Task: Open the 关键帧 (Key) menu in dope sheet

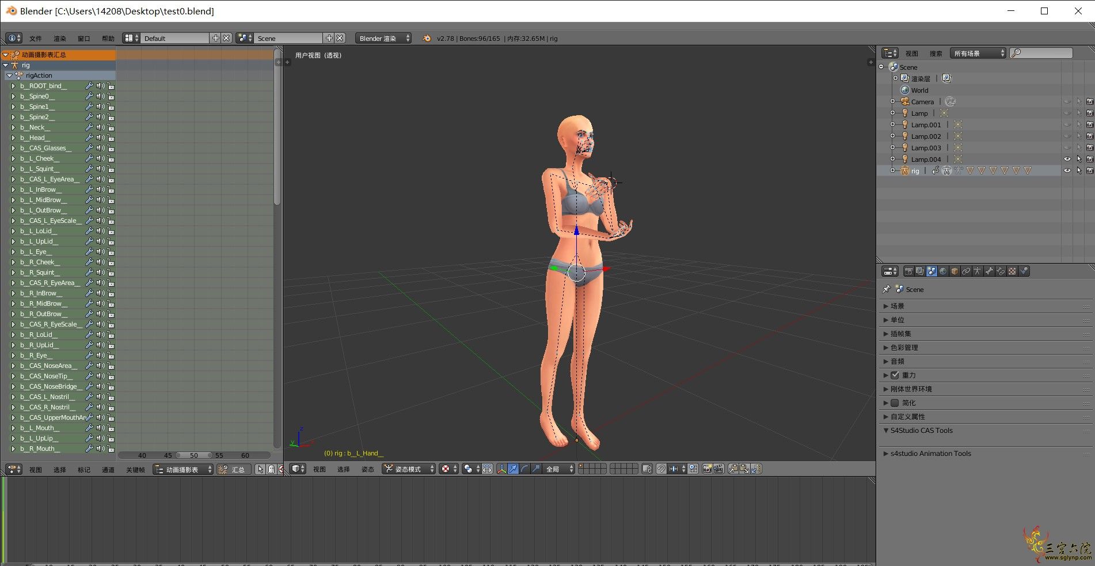Action: coord(135,470)
